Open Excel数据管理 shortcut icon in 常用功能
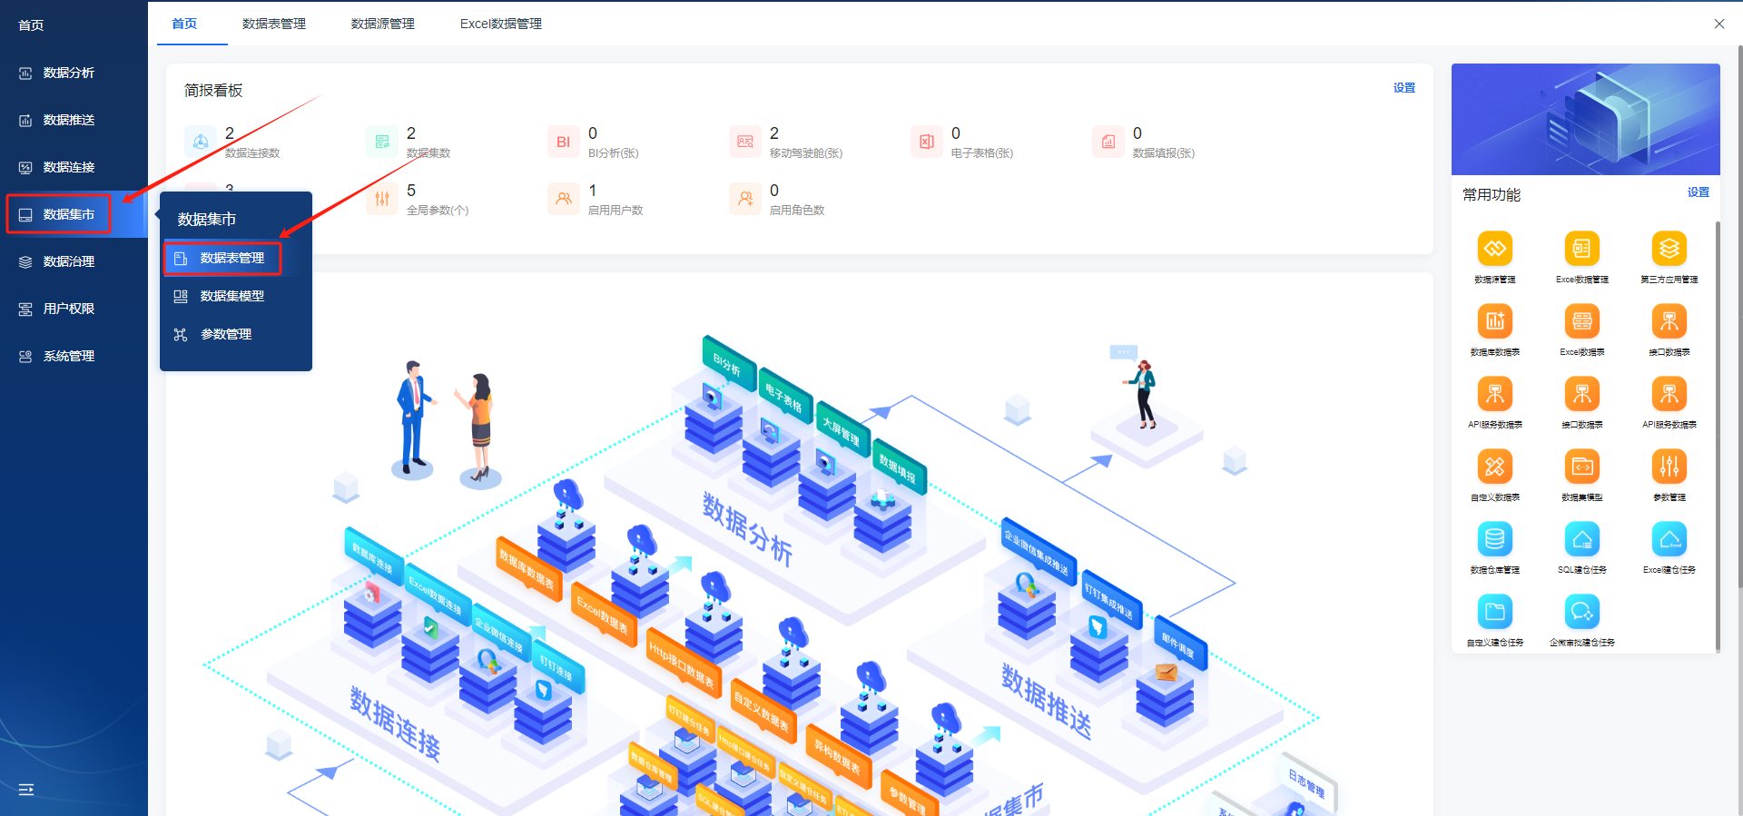This screenshot has height=816, width=1743. click(1581, 249)
